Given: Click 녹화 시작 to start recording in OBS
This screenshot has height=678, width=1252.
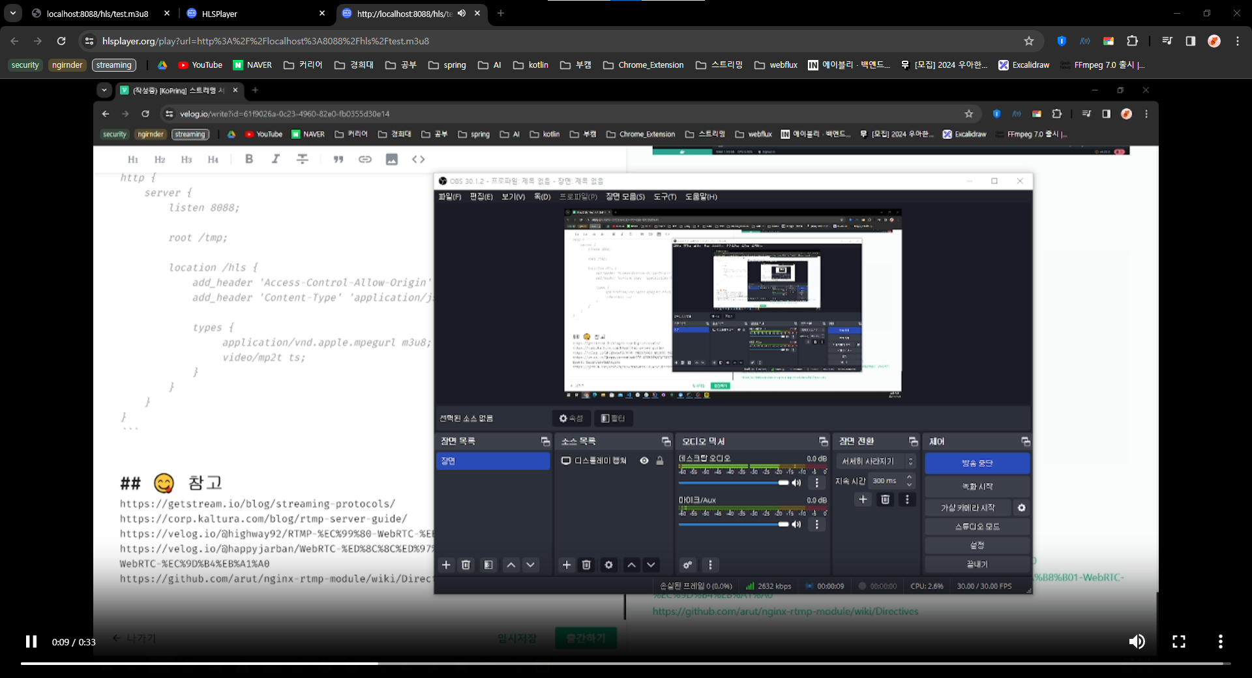Looking at the screenshot, I should [x=977, y=486].
